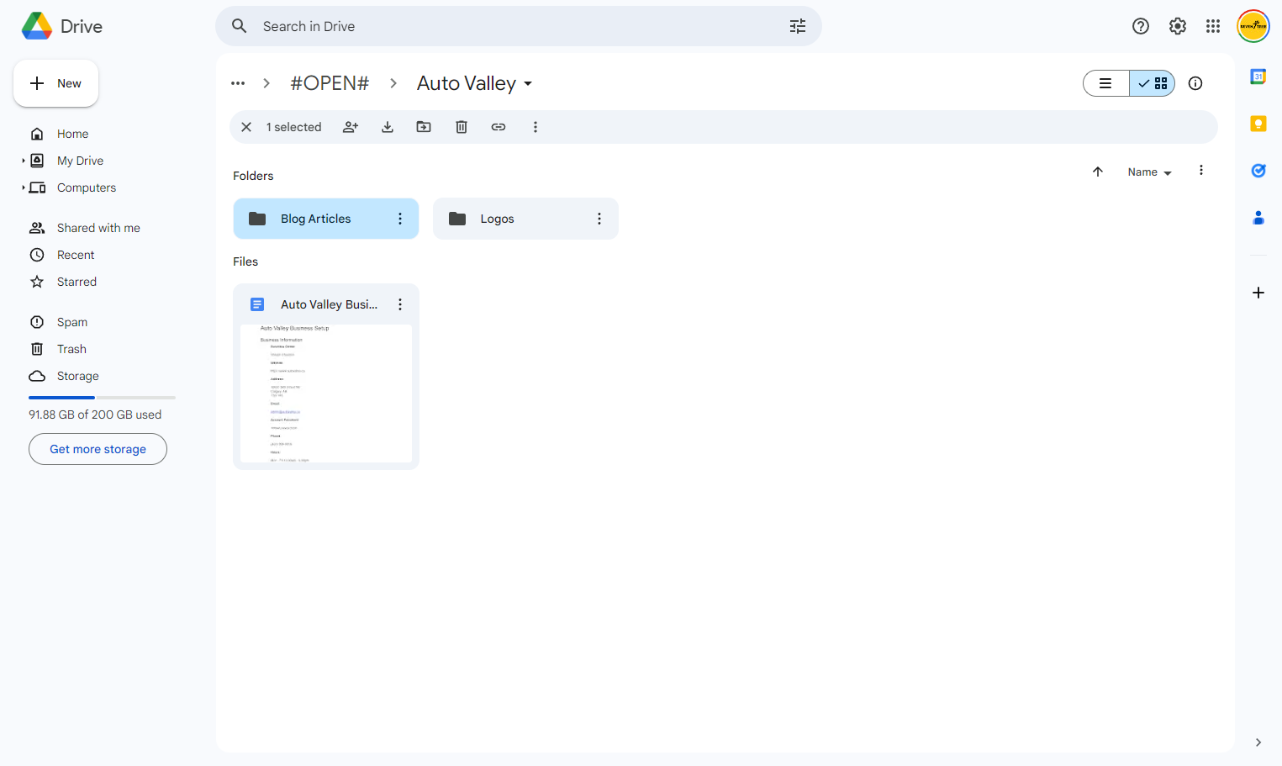Screen dimensions: 1282x766
Task: Click Get more storage button
Action: coord(98,449)
